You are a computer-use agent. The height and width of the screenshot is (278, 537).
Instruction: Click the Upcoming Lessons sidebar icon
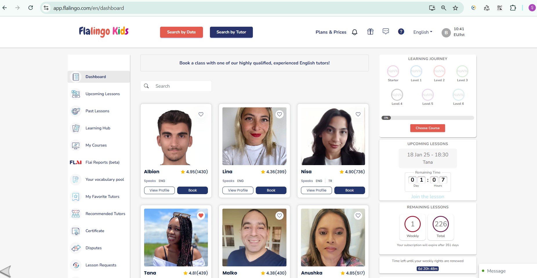point(76,94)
